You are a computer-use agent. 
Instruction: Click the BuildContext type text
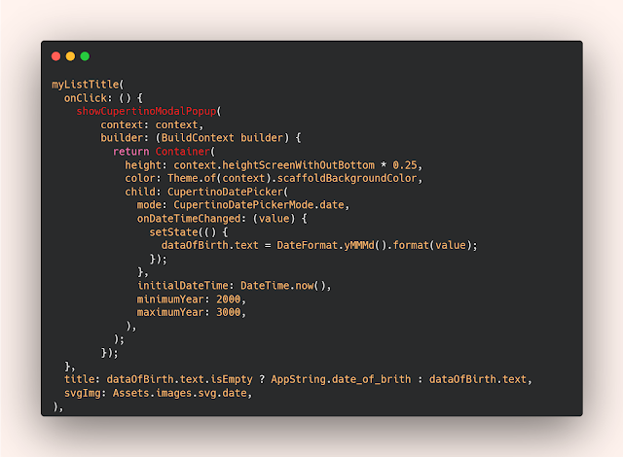click(x=198, y=138)
